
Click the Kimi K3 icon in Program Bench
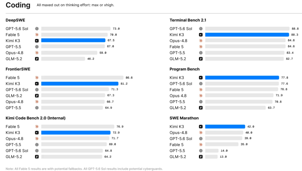201,77
